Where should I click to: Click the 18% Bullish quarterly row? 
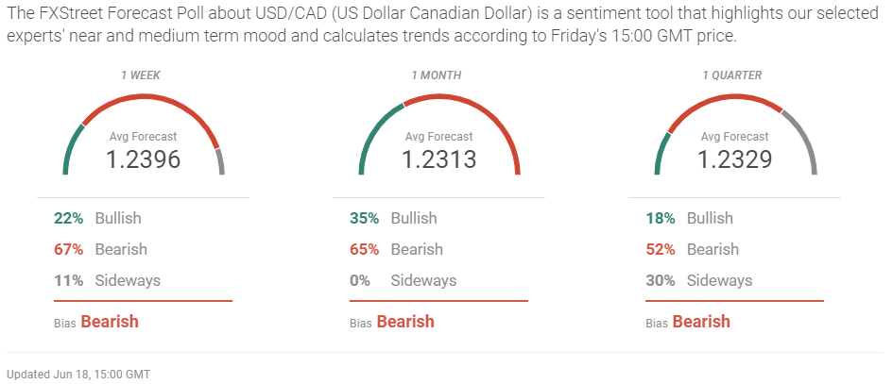(x=690, y=218)
